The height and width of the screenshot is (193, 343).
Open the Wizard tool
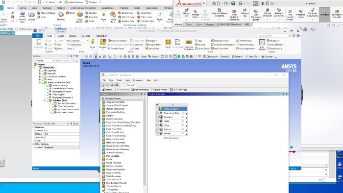[200, 45]
